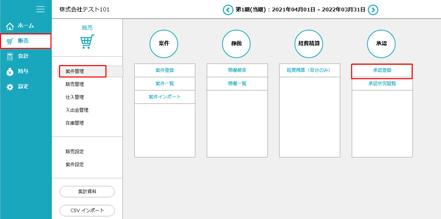Click the 承認 circle icon
Viewport: 441px width, 219px height.
click(381, 44)
